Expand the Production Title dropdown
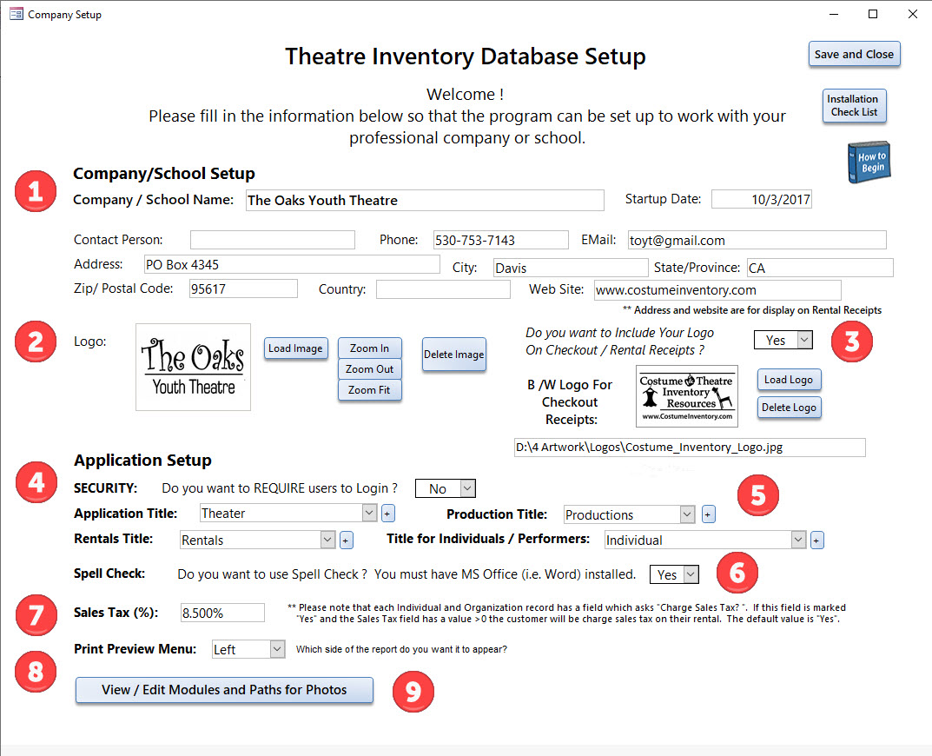Viewport: 932px width, 756px height. [687, 514]
